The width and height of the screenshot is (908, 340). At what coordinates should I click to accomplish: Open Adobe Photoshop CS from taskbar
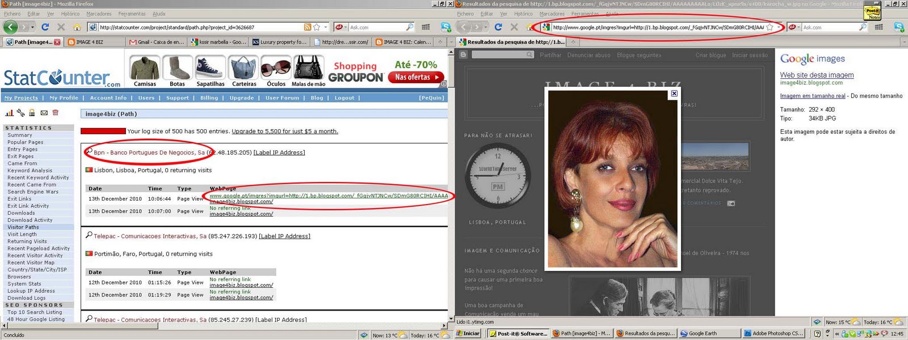pos(774,333)
